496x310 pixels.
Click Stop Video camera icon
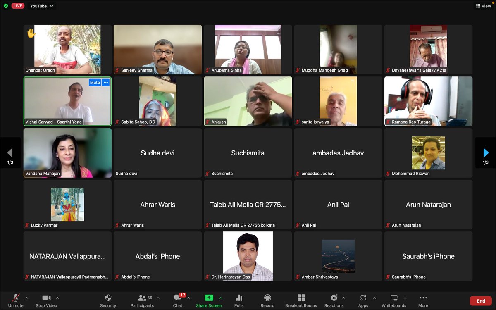click(x=46, y=298)
